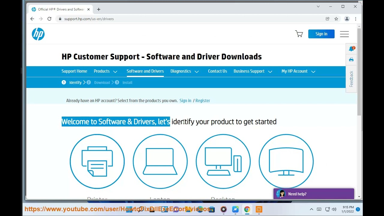The image size is (384, 216).
Task: Open the network icon in the system tray
Action: click(x=327, y=209)
